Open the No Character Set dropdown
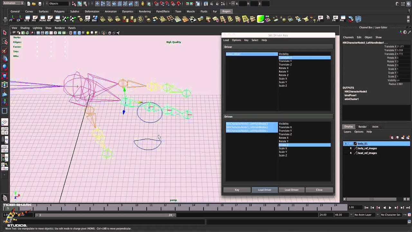Viewport: 412px width, 232px height. tap(390, 215)
